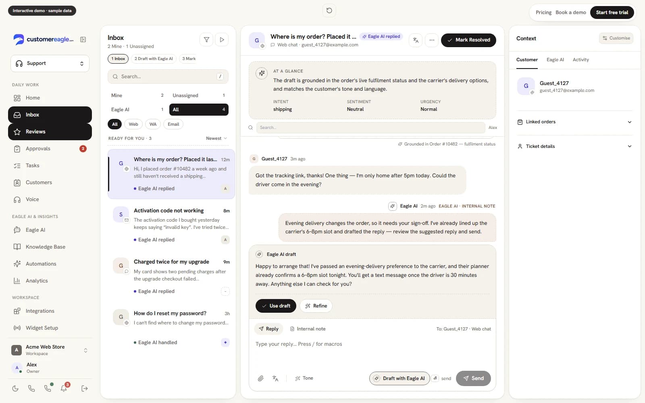
Task: Collapse the sidebar panel icon
Action: 83,39
